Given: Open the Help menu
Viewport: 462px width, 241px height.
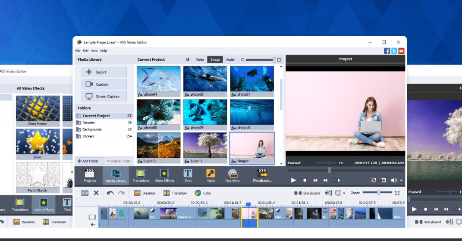Looking at the screenshot, I should [x=104, y=51].
